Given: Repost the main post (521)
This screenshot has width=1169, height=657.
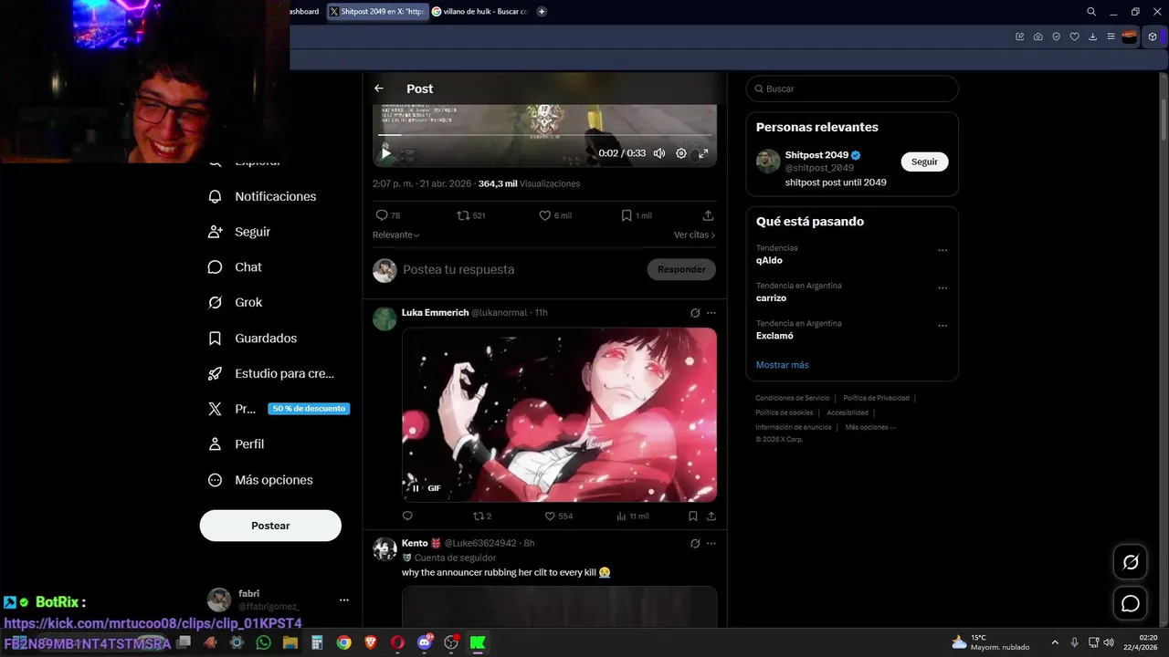Looking at the screenshot, I should click(x=471, y=215).
